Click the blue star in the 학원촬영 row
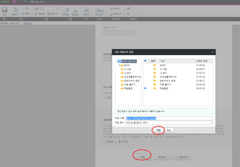 coord(145,88)
